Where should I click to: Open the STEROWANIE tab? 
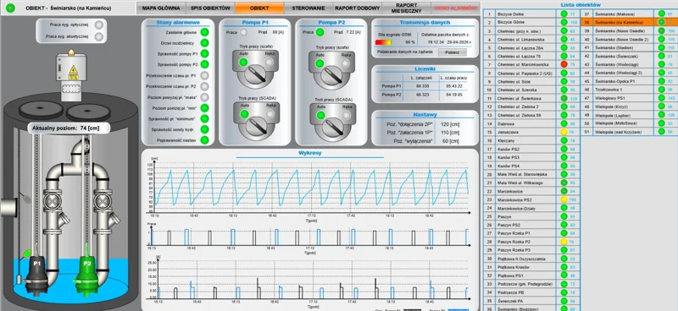pos(308,8)
